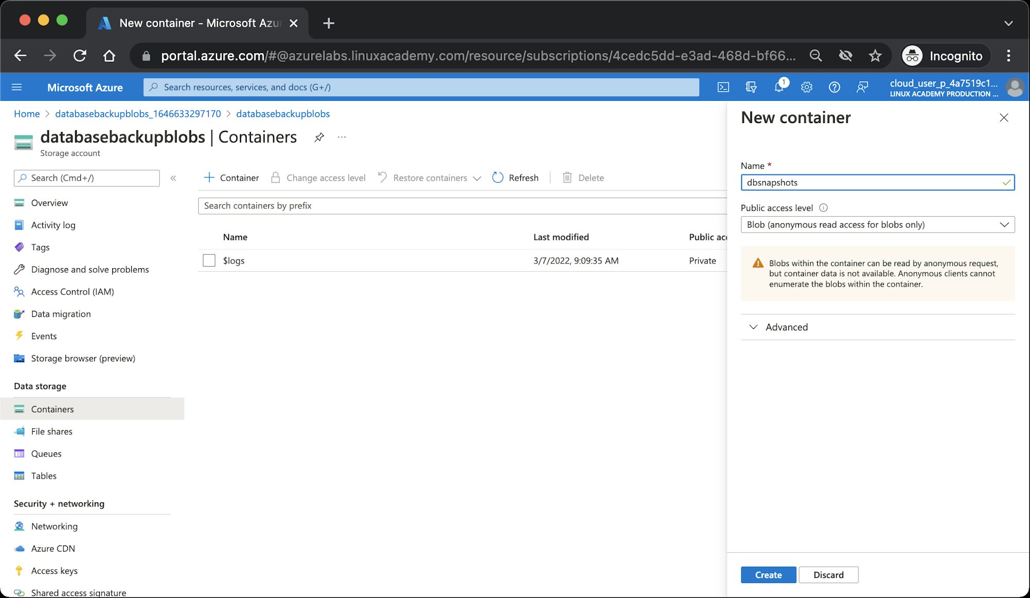Navigate to Home via breadcrumb
1030x598 pixels.
[27, 114]
